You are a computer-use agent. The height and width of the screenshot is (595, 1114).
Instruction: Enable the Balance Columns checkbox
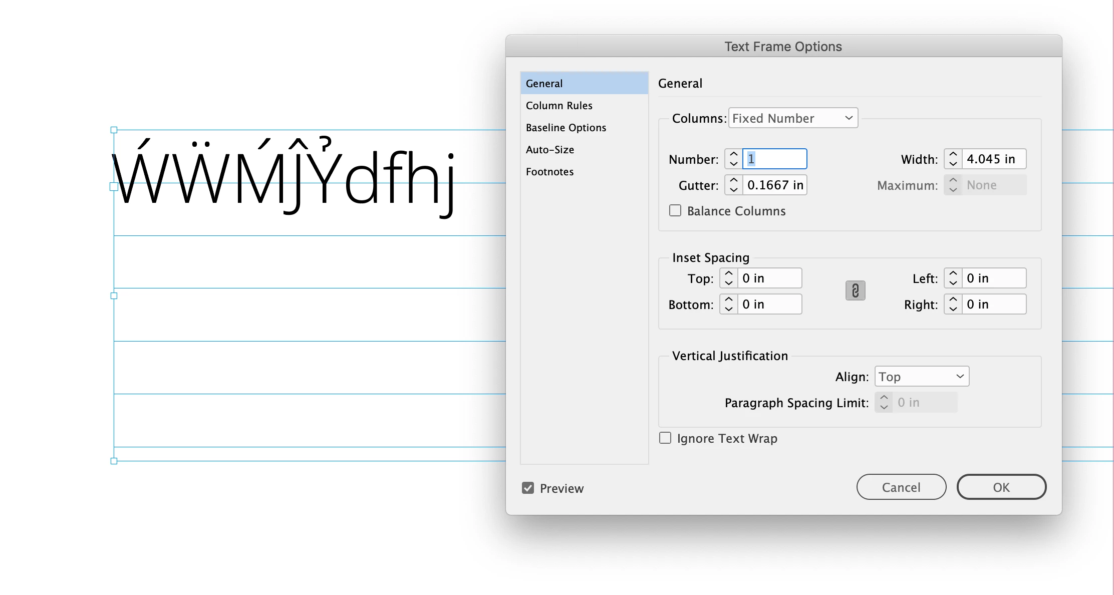(675, 211)
